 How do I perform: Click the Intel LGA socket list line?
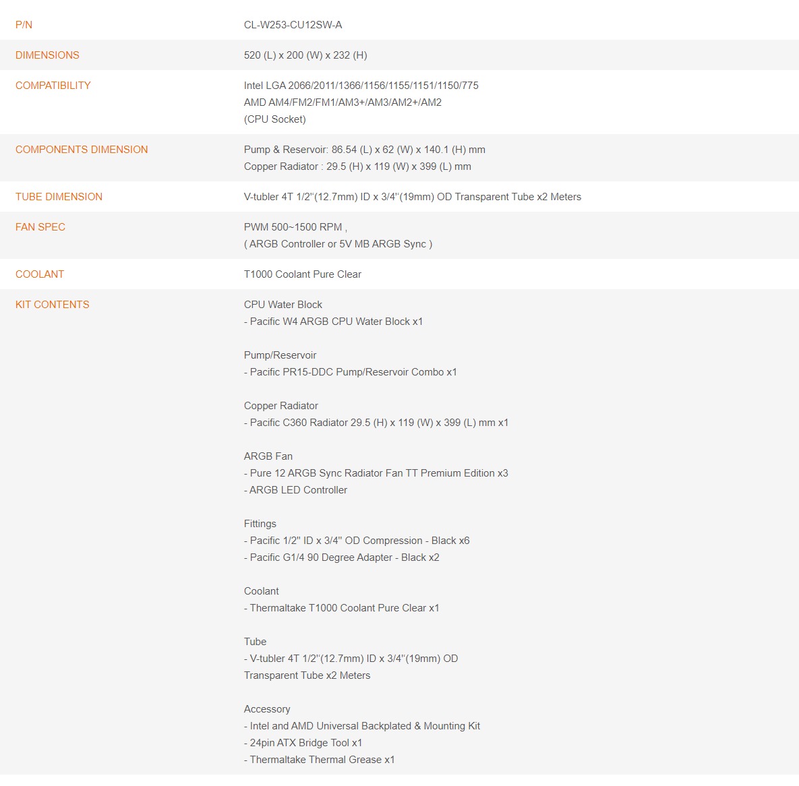361,86
